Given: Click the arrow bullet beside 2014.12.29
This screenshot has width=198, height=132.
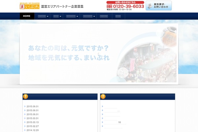Looking at the screenshot, I should [25, 130].
